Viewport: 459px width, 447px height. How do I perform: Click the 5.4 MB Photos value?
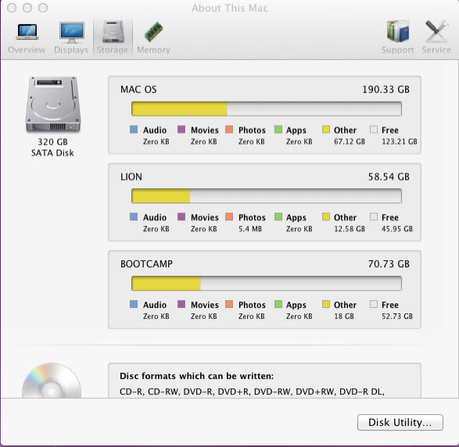coord(250,229)
